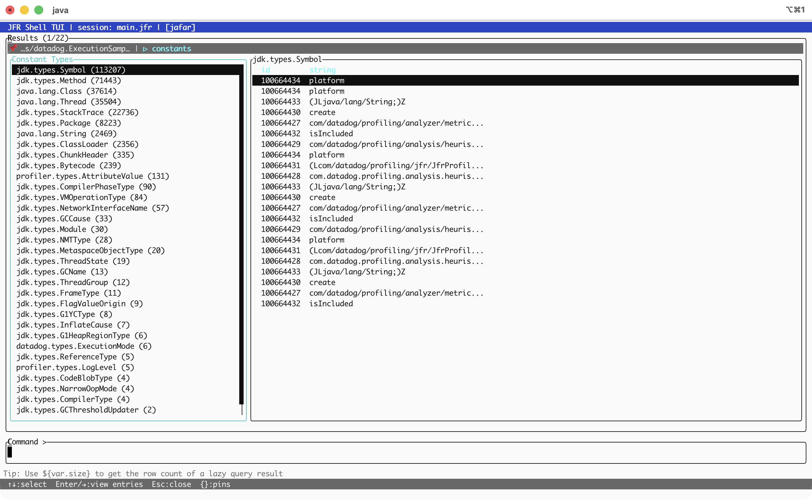This screenshot has height=500, width=812.
Task: Expand the constants breadcrumb disclosure triangle
Action: coord(145,49)
